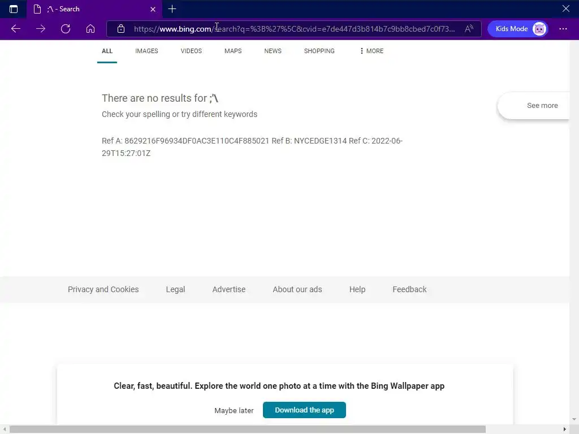579x434 pixels.
Task: Open the Advertise footer link
Action: pos(229,289)
